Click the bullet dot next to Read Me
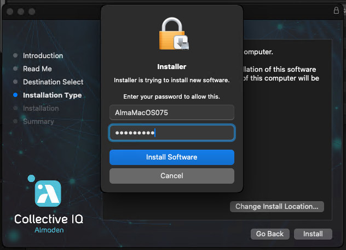The height and width of the screenshot is (250, 346). (15, 69)
